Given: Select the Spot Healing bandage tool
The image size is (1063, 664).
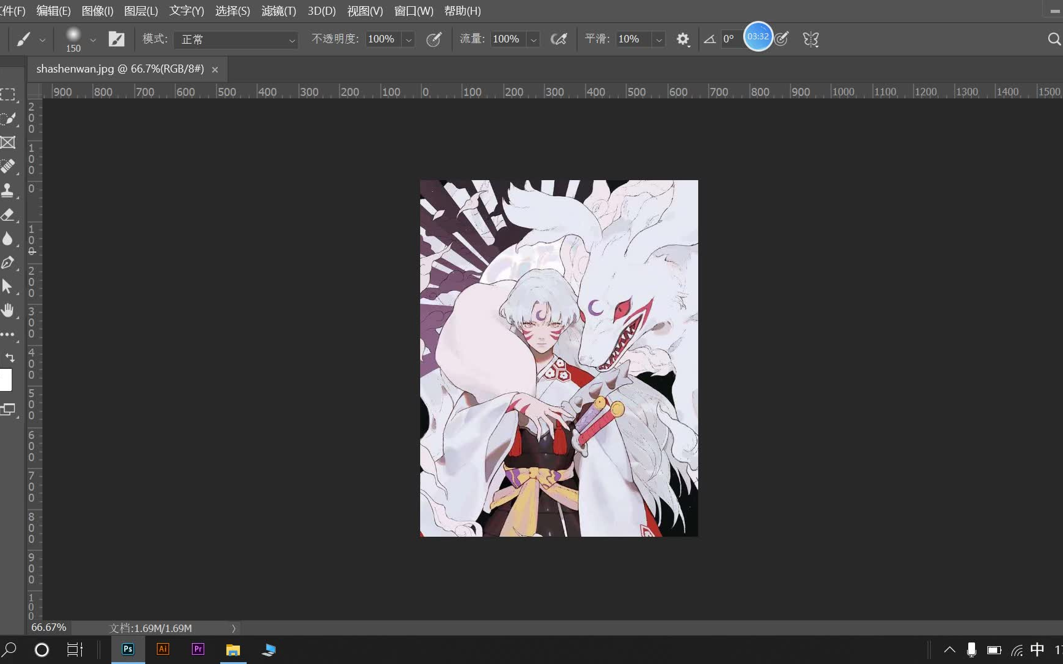Looking at the screenshot, I should point(7,166).
